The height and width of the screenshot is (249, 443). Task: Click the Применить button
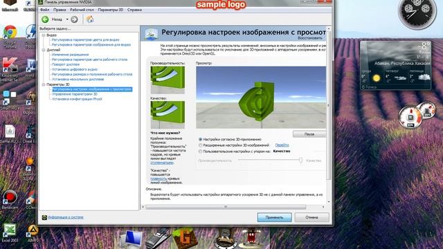(x=274, y=217)
